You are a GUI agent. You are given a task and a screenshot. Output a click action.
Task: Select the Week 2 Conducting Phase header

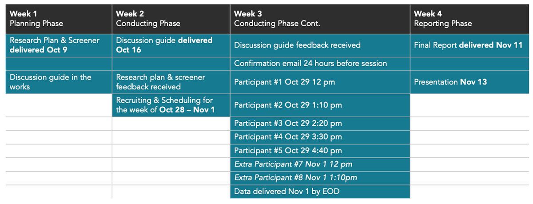point(171,19)
